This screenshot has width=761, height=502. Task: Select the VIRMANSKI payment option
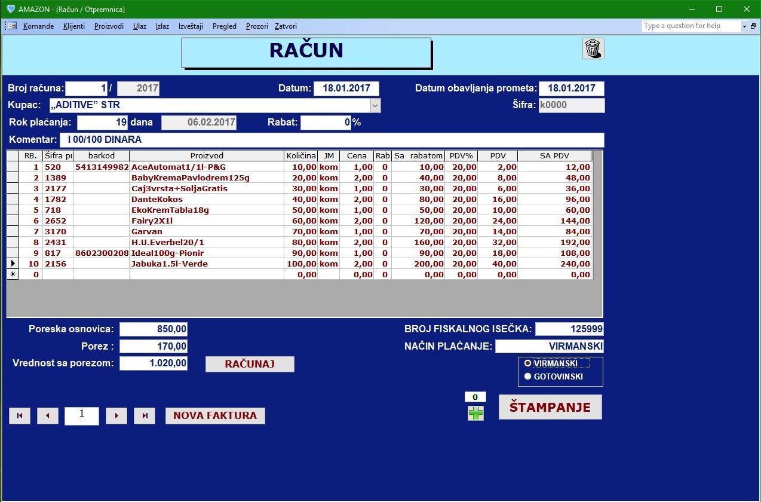[x=527, y=363]
